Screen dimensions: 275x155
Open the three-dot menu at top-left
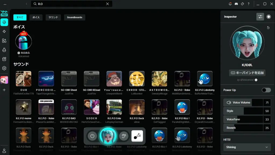[x=5, y=4]
